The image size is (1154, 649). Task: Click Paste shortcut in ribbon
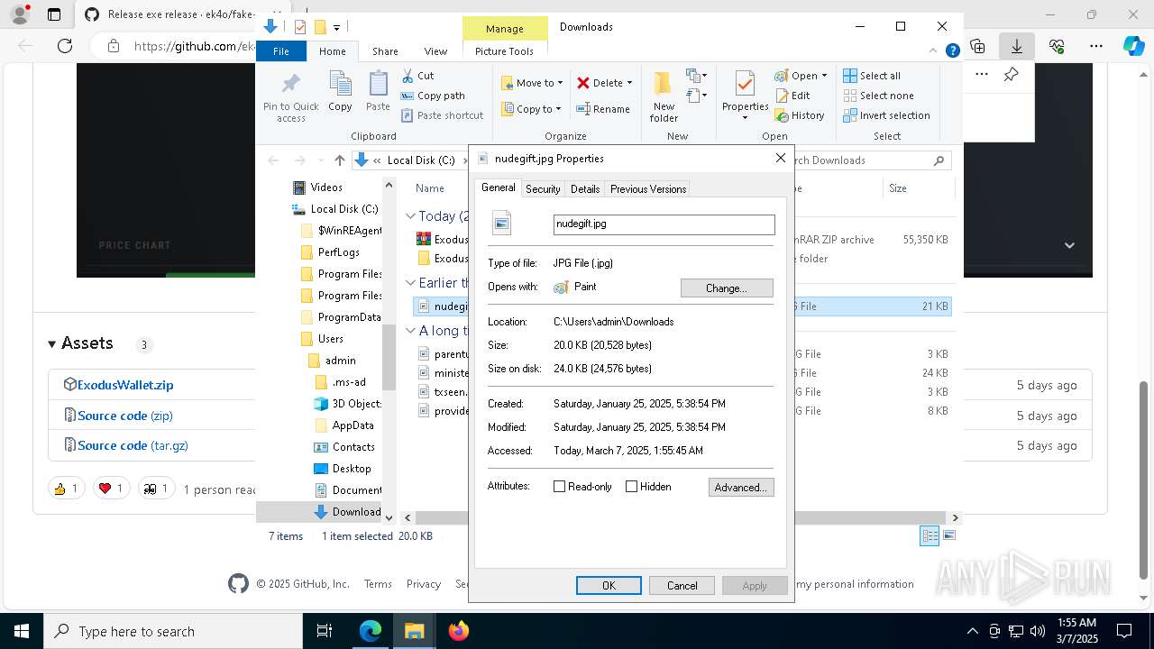coord(442,115)
